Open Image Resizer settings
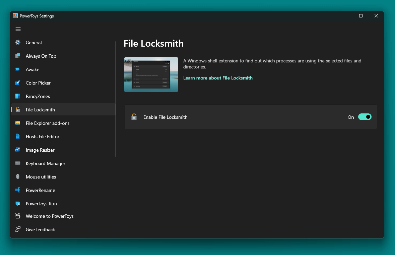This screenshot has width=395, height=255. pyautogui.click(x=63, y=150)
